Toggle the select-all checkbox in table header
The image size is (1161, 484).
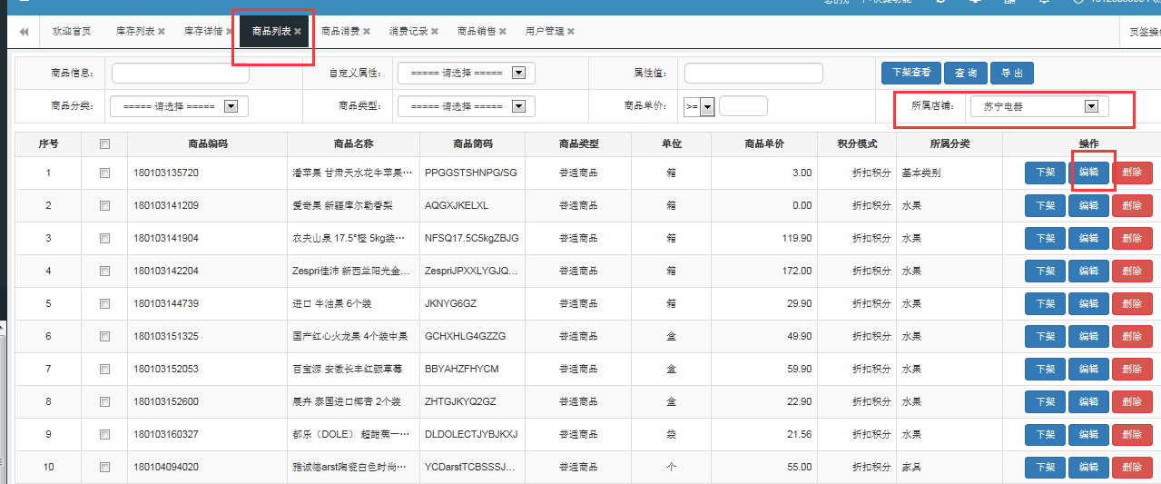[104, 143]
